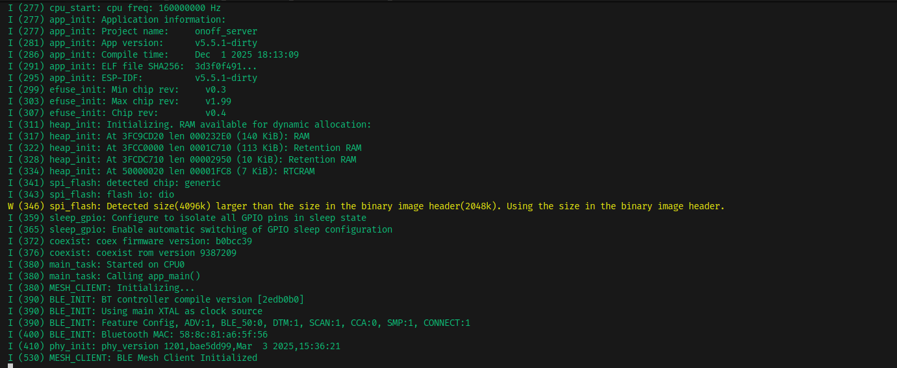Click the BT controller compile version [2edb0b0]

(x=281, y=299)
